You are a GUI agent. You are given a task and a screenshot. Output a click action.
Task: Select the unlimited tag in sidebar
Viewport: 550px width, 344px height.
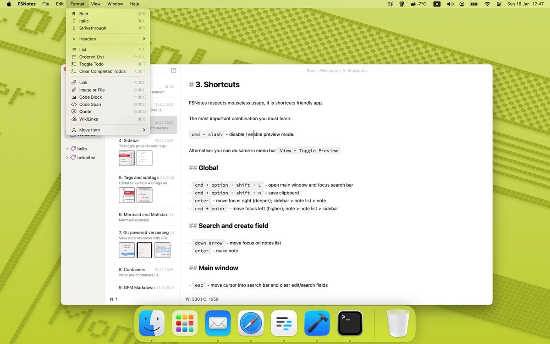[x=86, y=157]
